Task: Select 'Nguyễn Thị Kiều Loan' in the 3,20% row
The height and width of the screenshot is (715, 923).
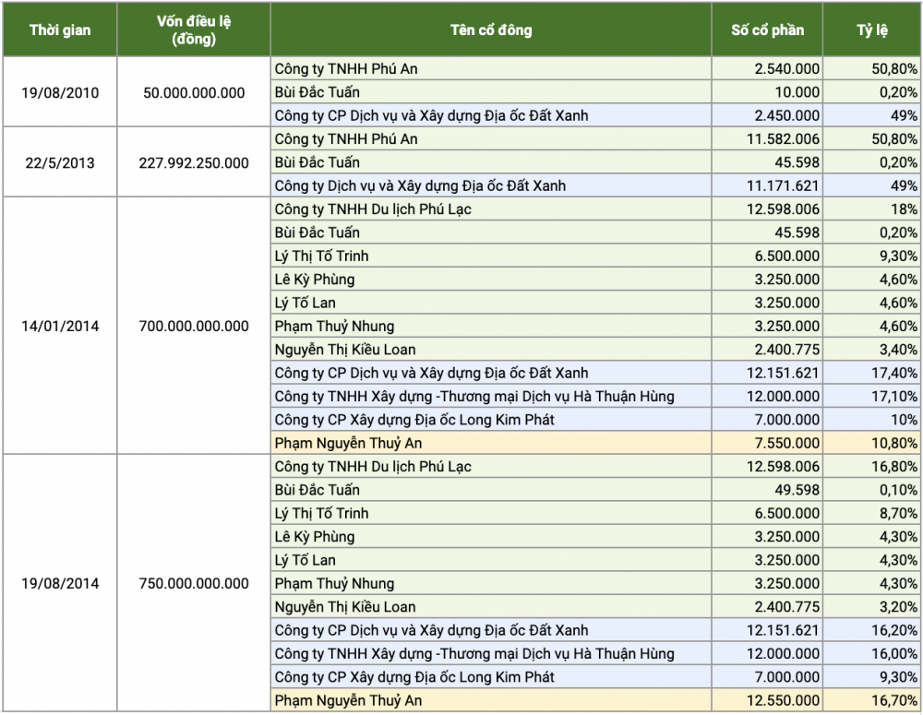Action: 345,607
